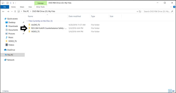
Task: Click the Manage contextual tab
Action: coord(40,3)
